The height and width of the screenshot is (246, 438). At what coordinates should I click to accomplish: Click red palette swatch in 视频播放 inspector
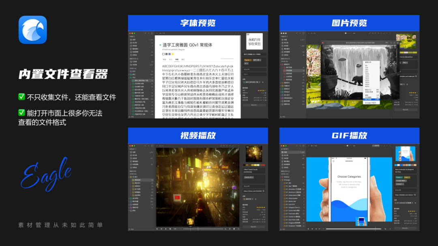coord(264,165)
